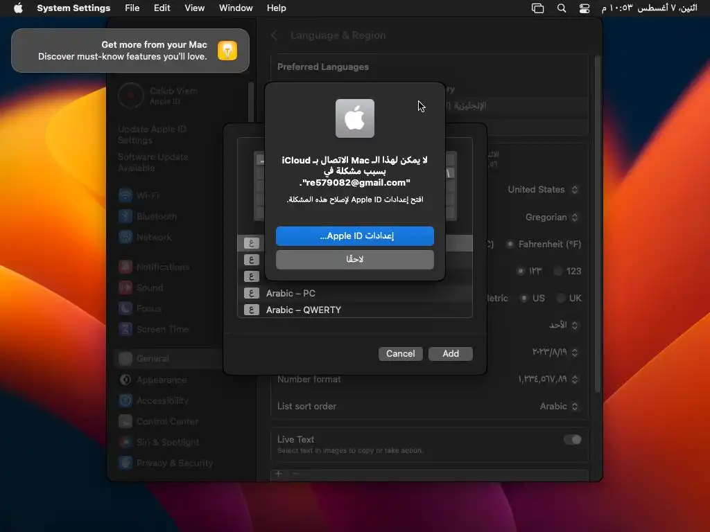710x532 pixels.
Task: Click the Language & Region pane scrollbar
Action: [x=598, y=224]
